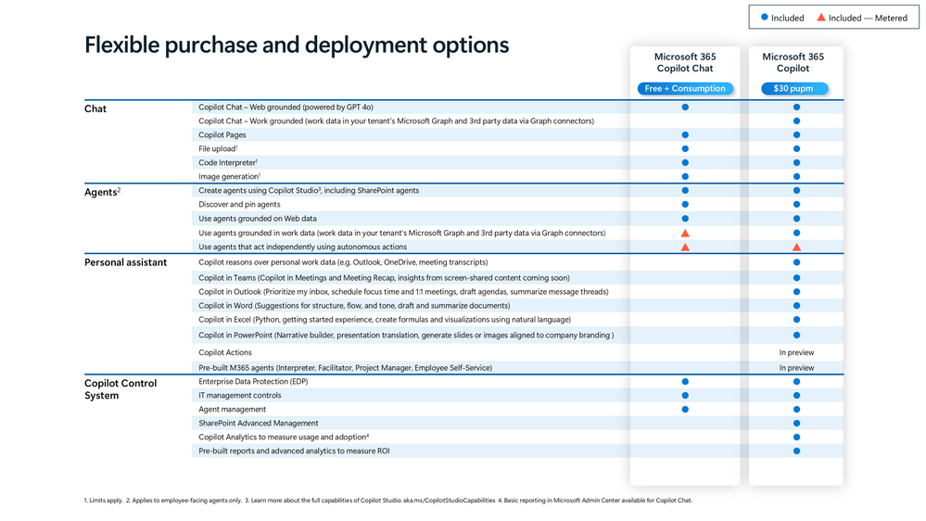Click the Copilot Control System heading
The width and height of the screenshot is (926, 521).
[x=121, y=389]
